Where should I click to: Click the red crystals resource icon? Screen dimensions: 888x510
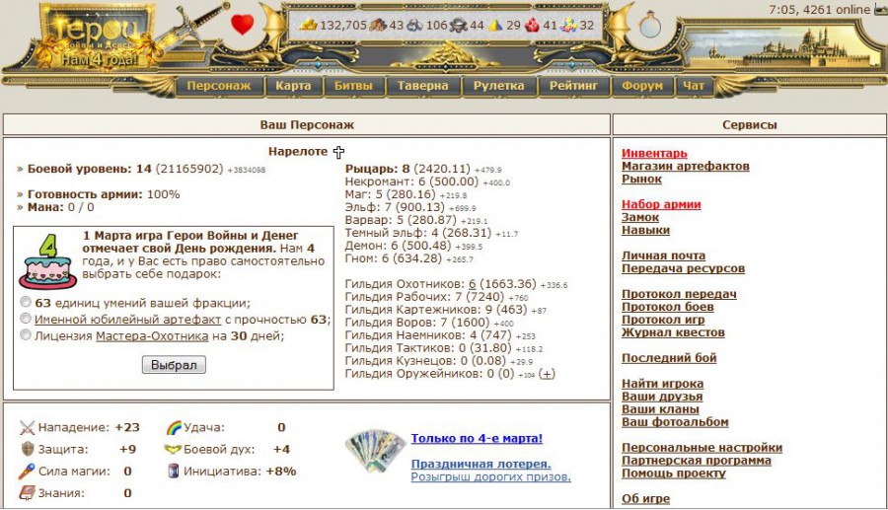pyautogui.click(x=532, y=25)
